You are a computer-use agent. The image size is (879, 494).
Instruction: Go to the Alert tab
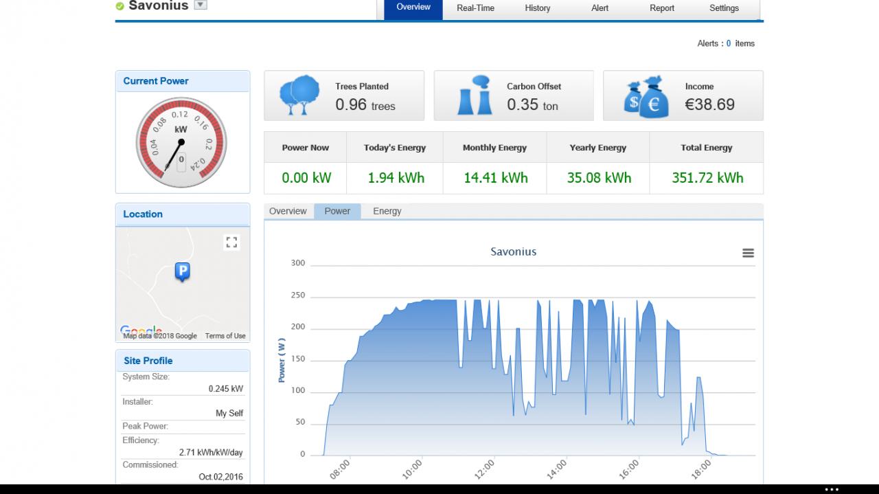tap(600, 8)
